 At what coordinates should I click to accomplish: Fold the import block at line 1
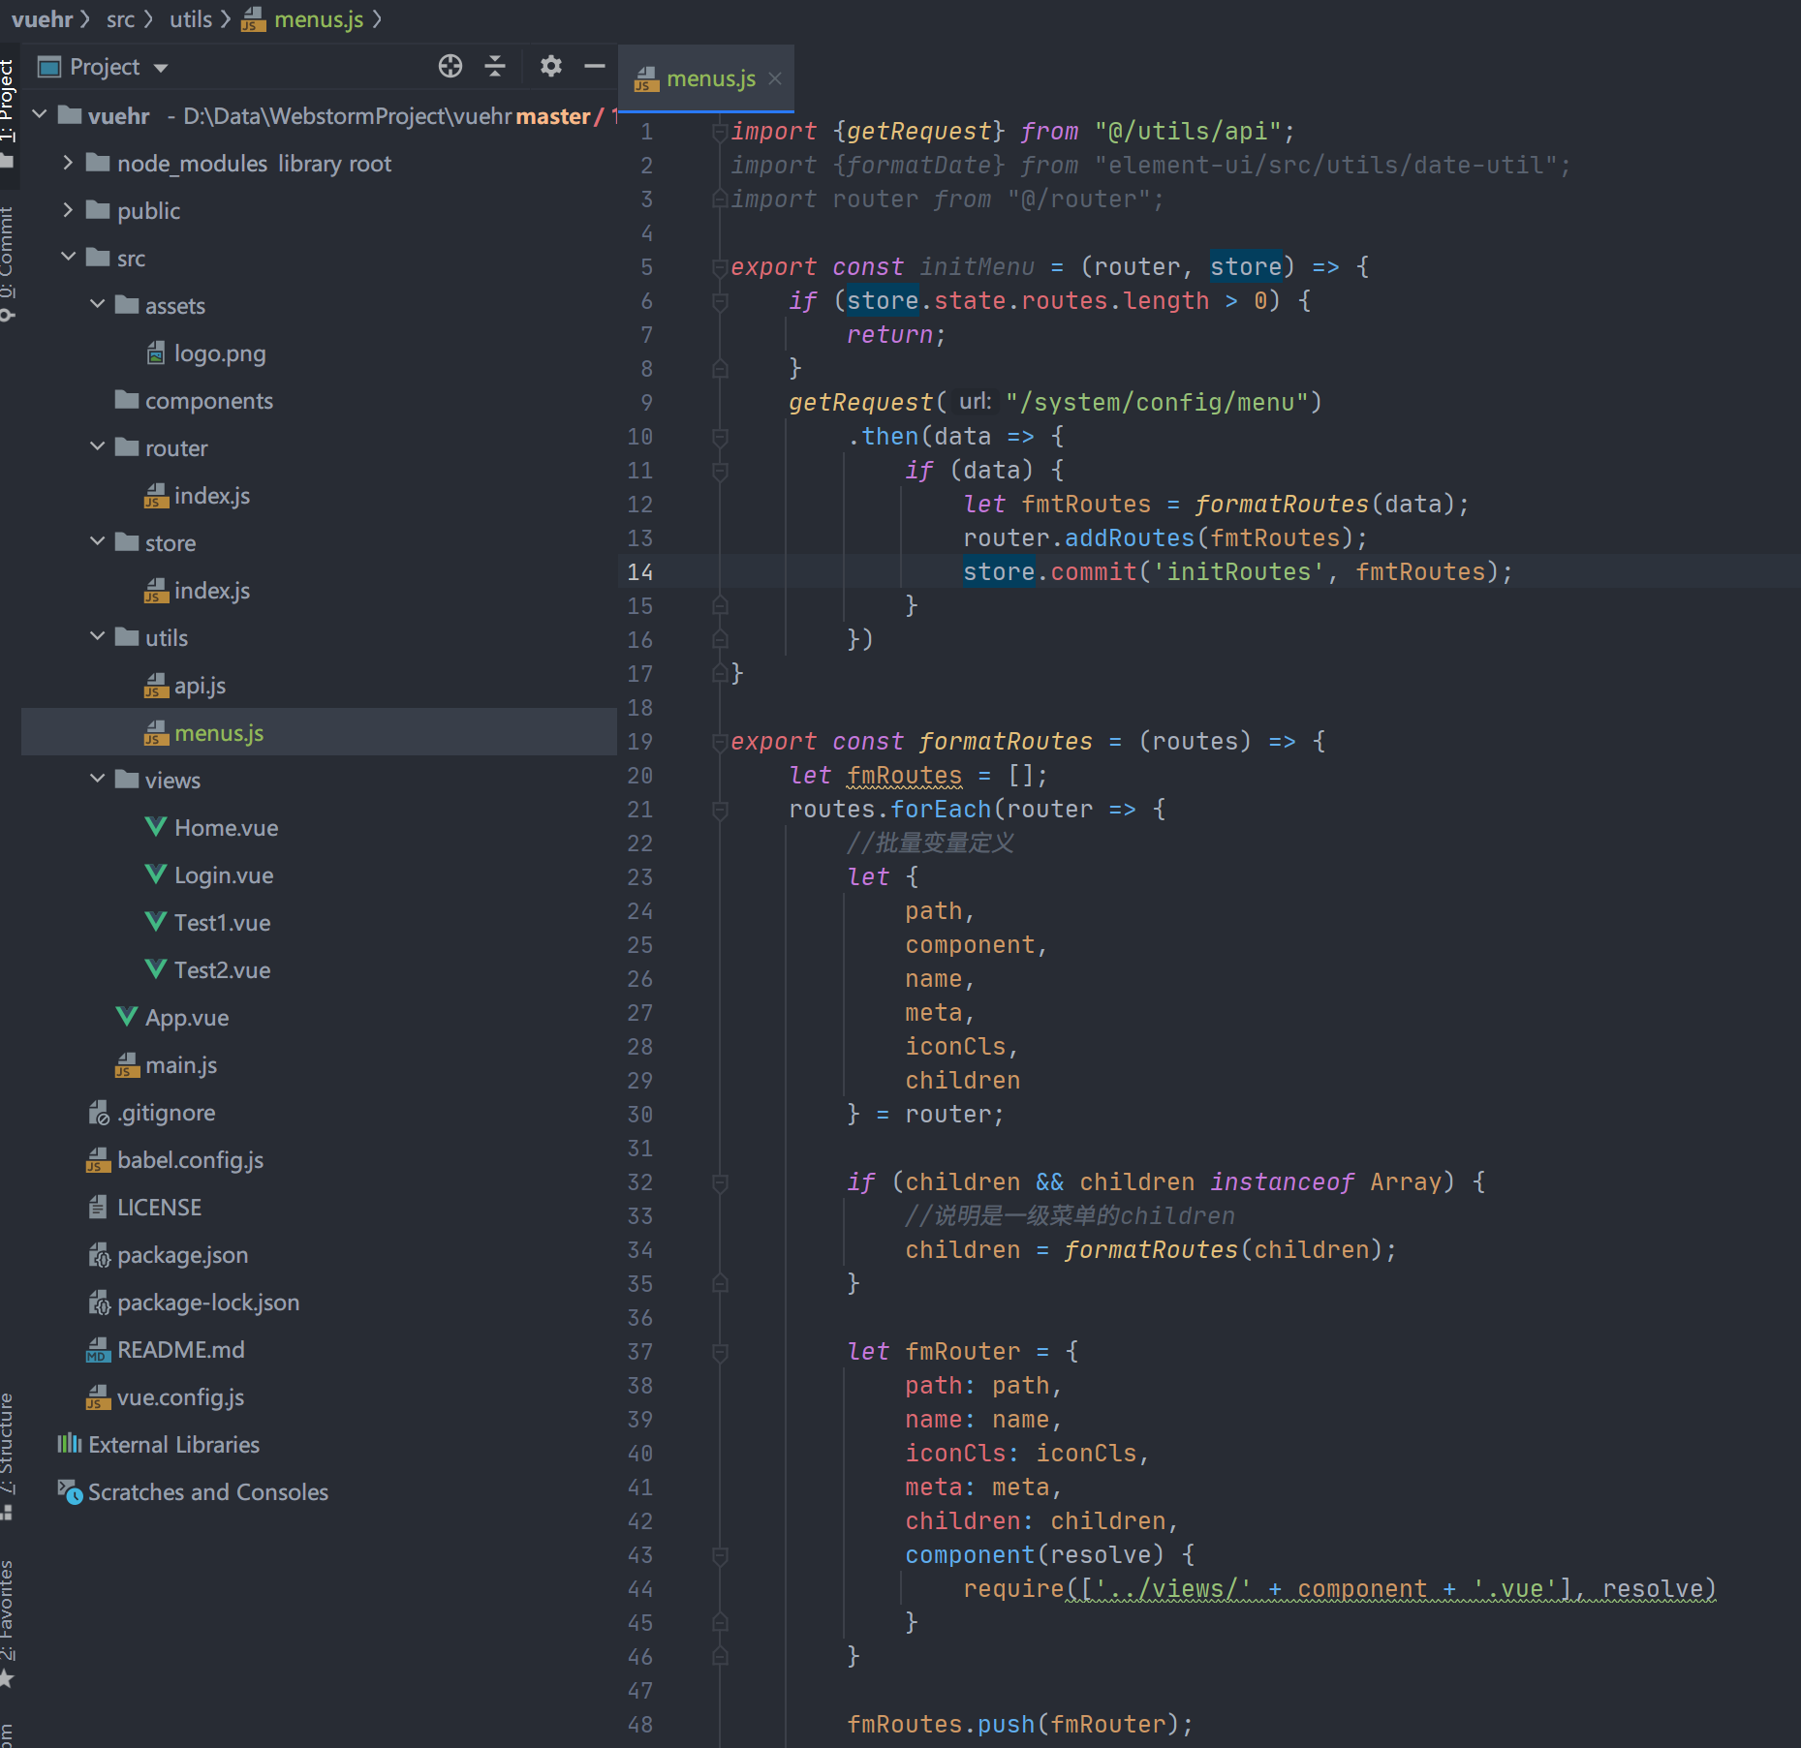pyautogui.click(x=720, y=132)
